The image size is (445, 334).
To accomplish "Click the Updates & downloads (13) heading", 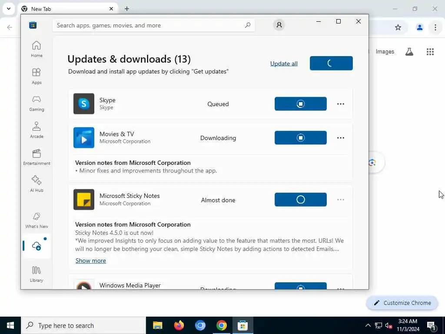I will (x=129, y=59).
